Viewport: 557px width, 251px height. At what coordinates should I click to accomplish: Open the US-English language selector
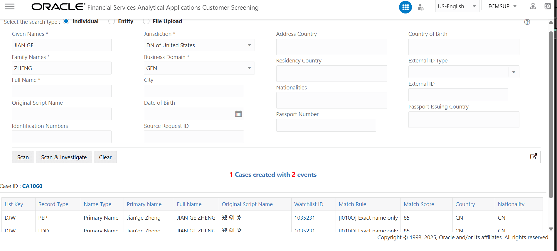point(457,6)
